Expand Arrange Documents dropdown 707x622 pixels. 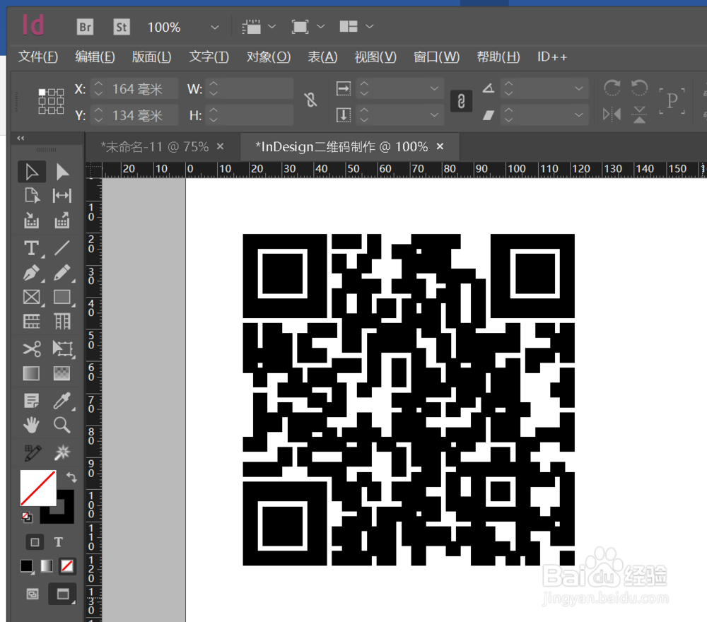[x=369, y=27]
